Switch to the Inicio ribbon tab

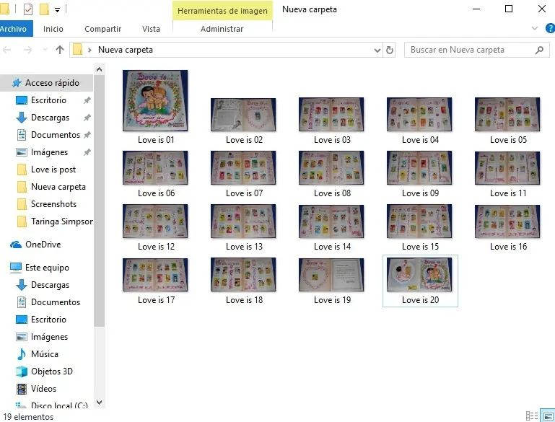(x=53, y=29)
